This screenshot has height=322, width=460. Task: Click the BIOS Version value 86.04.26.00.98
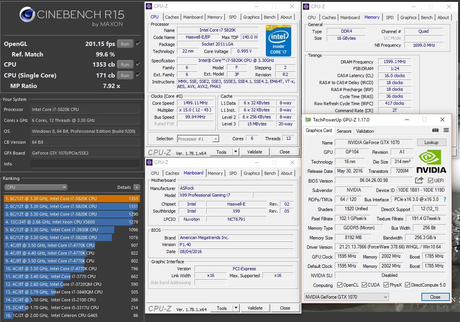[373, 180]
